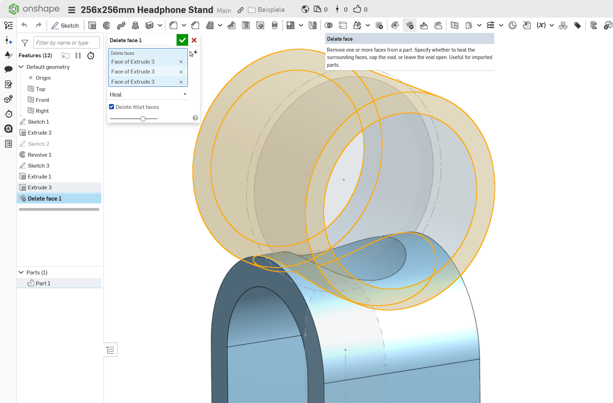Expand the pattern tool dropdown arrow

pyautogui.click(x=301, y=25)
